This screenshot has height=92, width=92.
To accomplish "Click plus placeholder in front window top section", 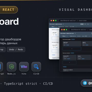I will coord(72,49).
